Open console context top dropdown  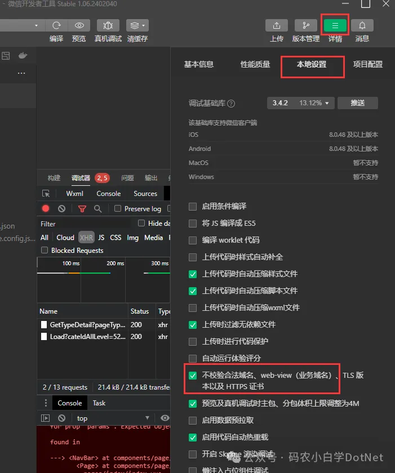point(113,418)
